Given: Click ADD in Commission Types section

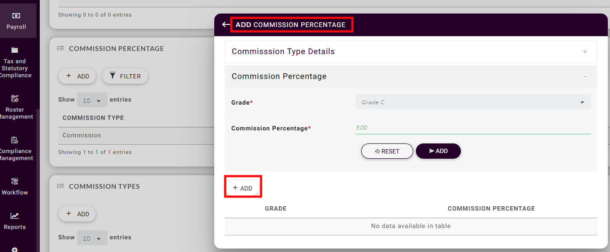Looking at the screenshot, I should click(x=77, y=214).
